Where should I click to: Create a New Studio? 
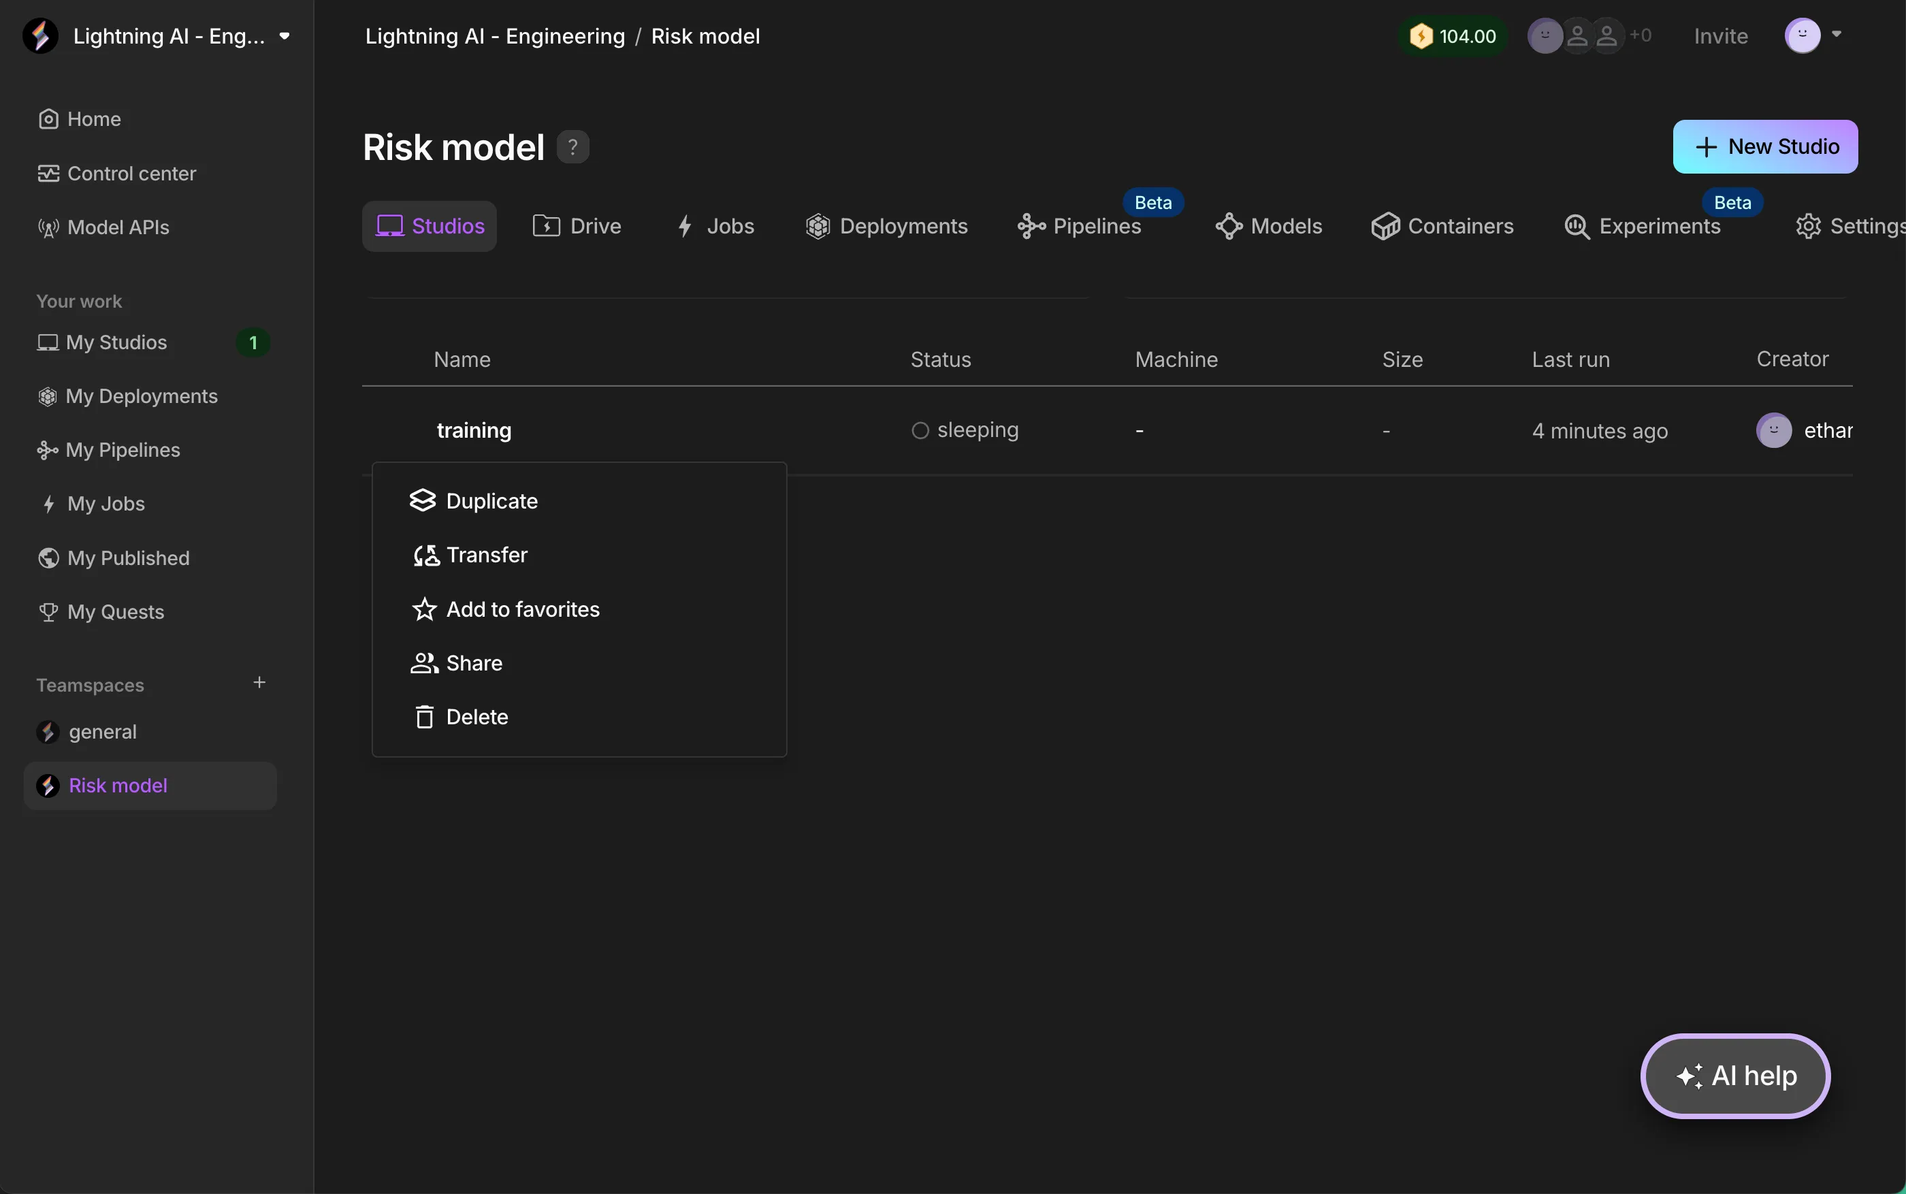(x=1764, y=147)
